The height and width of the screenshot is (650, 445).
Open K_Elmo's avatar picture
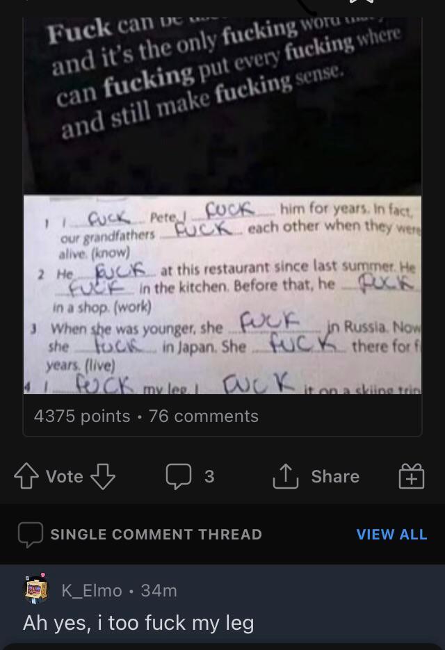(35, 590)
